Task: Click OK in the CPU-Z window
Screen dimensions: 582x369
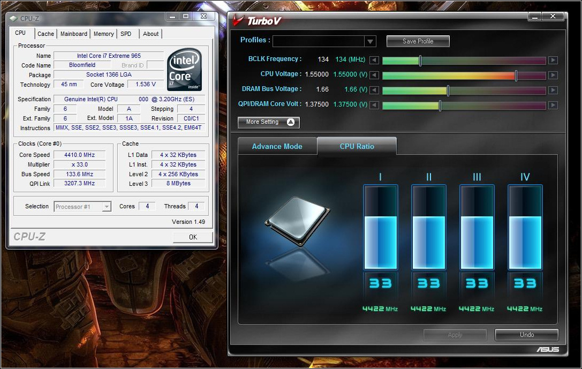Action: point(193,237)
